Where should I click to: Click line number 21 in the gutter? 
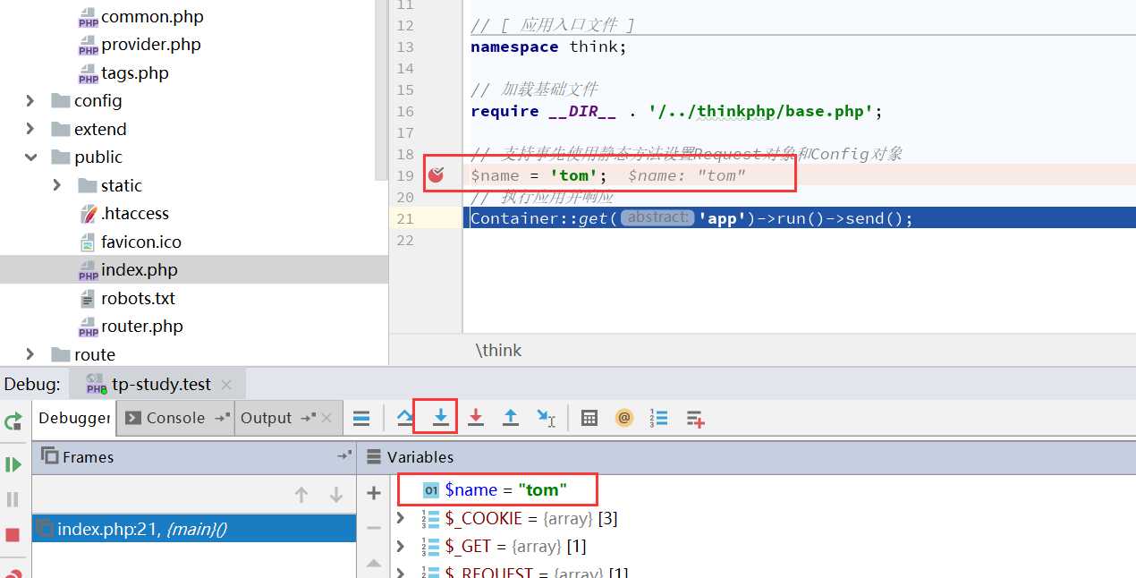tap(405, 218)
